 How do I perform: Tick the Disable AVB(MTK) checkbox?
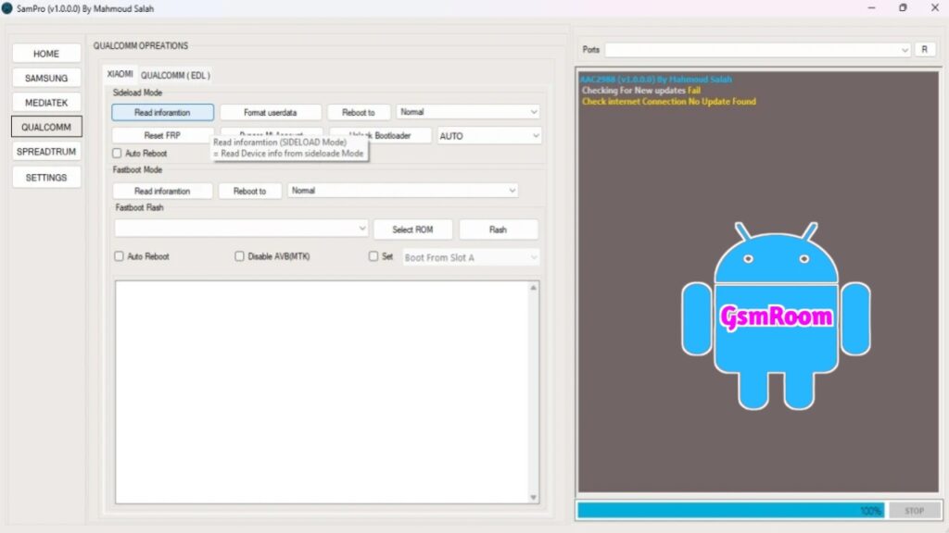(x=240, y=256)
